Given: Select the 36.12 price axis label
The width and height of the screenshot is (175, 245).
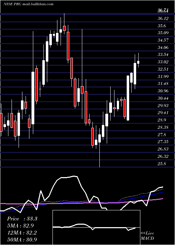Looking at the screenshot, I should [x=163, y=19].
